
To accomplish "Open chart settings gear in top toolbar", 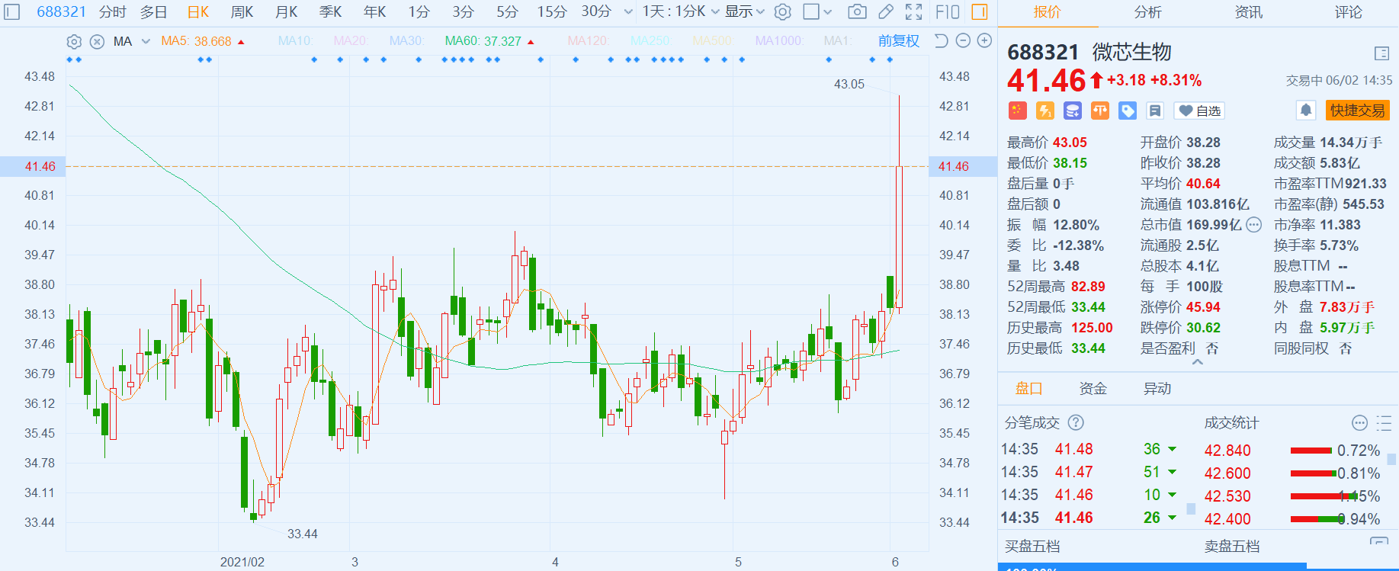I will tap(782, 11).
